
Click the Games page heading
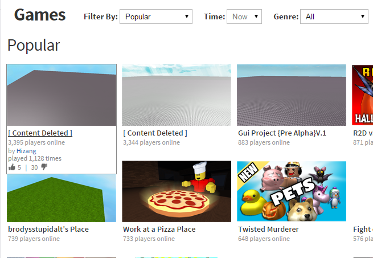[x=40, y=15]
